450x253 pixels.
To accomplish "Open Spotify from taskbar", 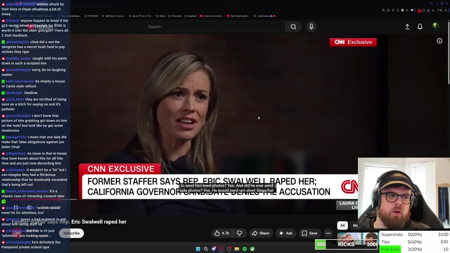I will coord(244,249).
